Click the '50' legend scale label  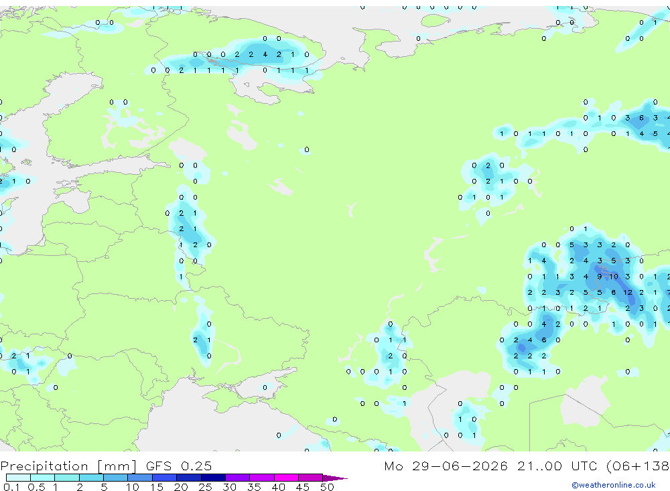pos(327,487)
